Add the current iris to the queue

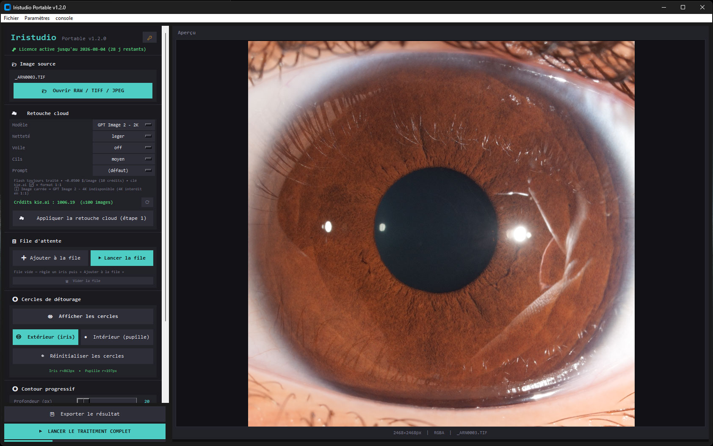pyautogui.click(x=50, y=258)
